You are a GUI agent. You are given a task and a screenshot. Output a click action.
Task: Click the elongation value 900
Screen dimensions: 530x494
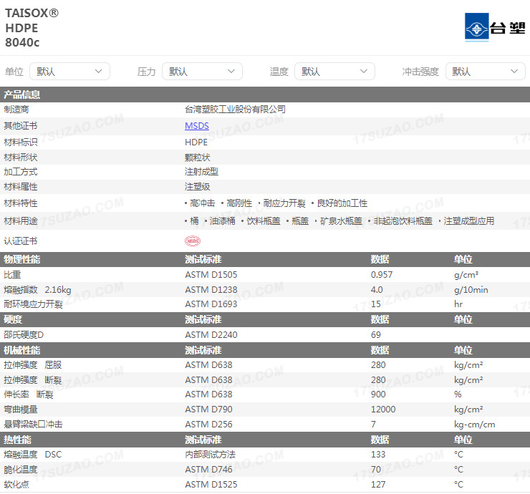tap(378, 394)
